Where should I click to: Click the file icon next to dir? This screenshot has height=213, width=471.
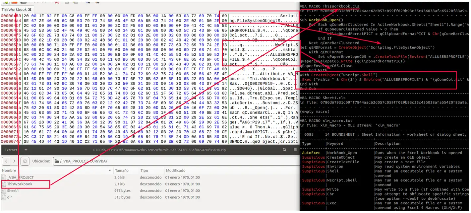tap(4, 197)
